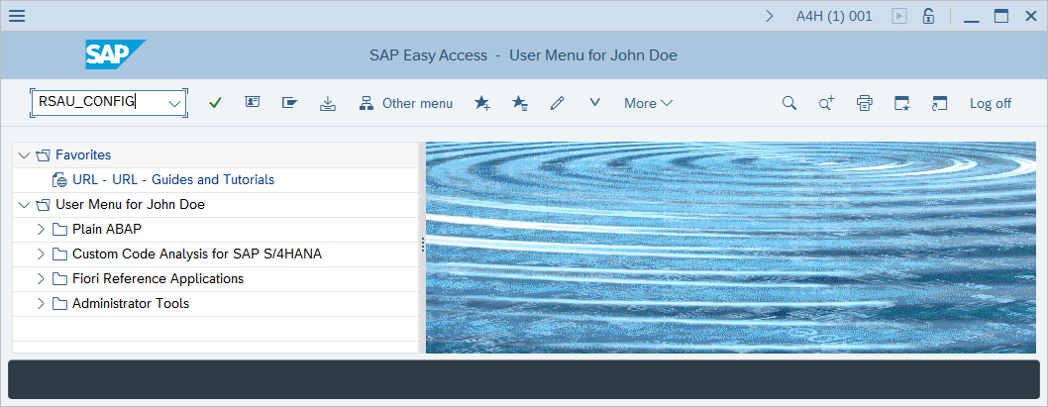Click the Add Favorite star-plus icon
The width and height of the screenshot is (1048, 407).
pos(481,103)
